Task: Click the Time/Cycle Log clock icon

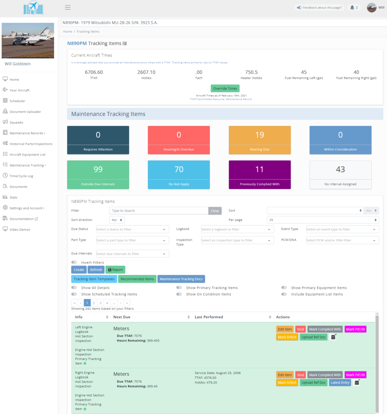Action: 5,176
